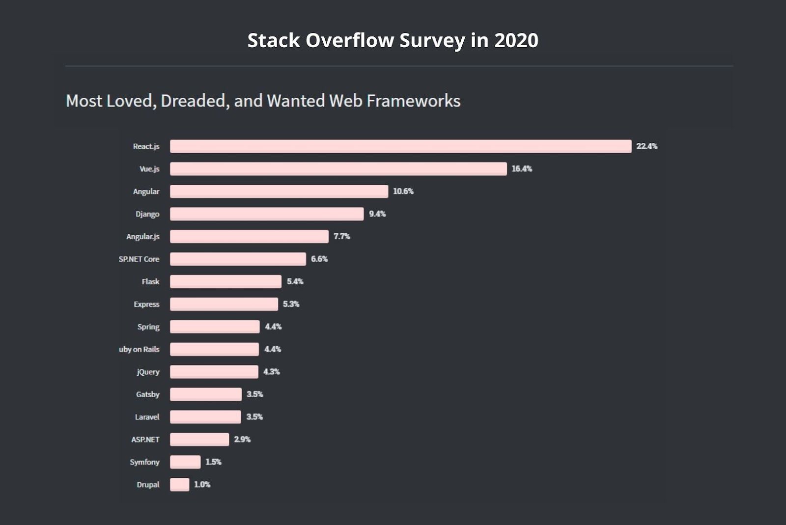Screen dimensions: 786x525
Task: Click the 4.4% value beside Spring
Action: coord(273,327)
